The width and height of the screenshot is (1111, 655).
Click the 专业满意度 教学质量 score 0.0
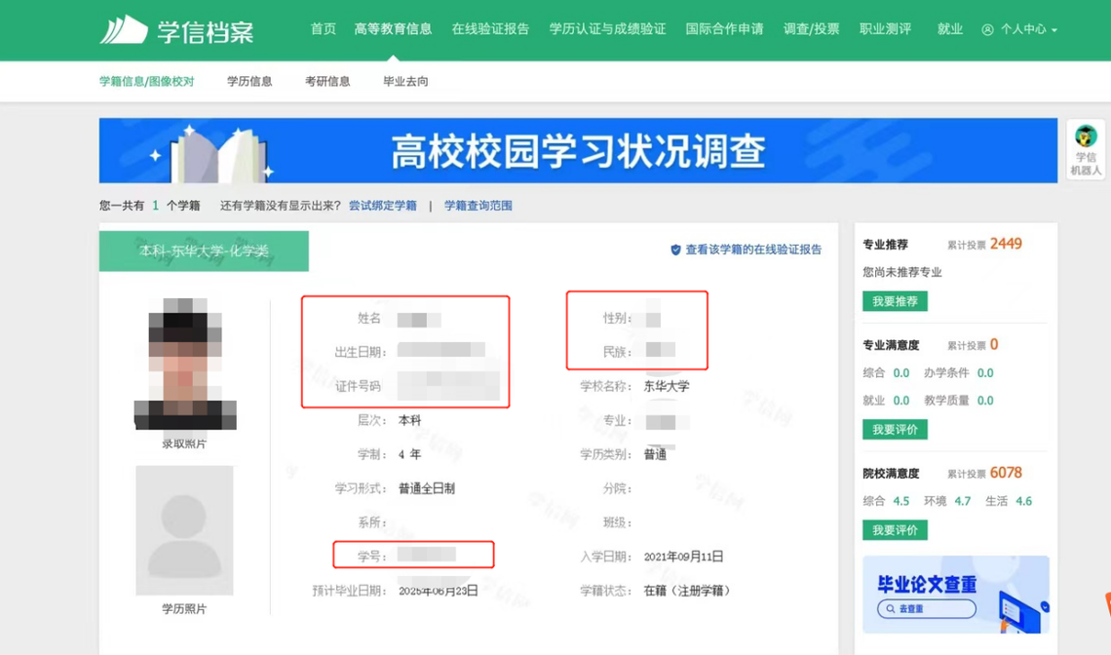(x=985, y=401)
